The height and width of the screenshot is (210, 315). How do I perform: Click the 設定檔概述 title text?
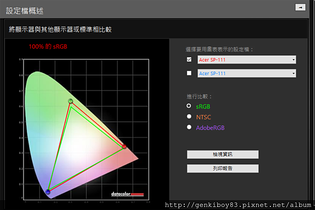25,11
